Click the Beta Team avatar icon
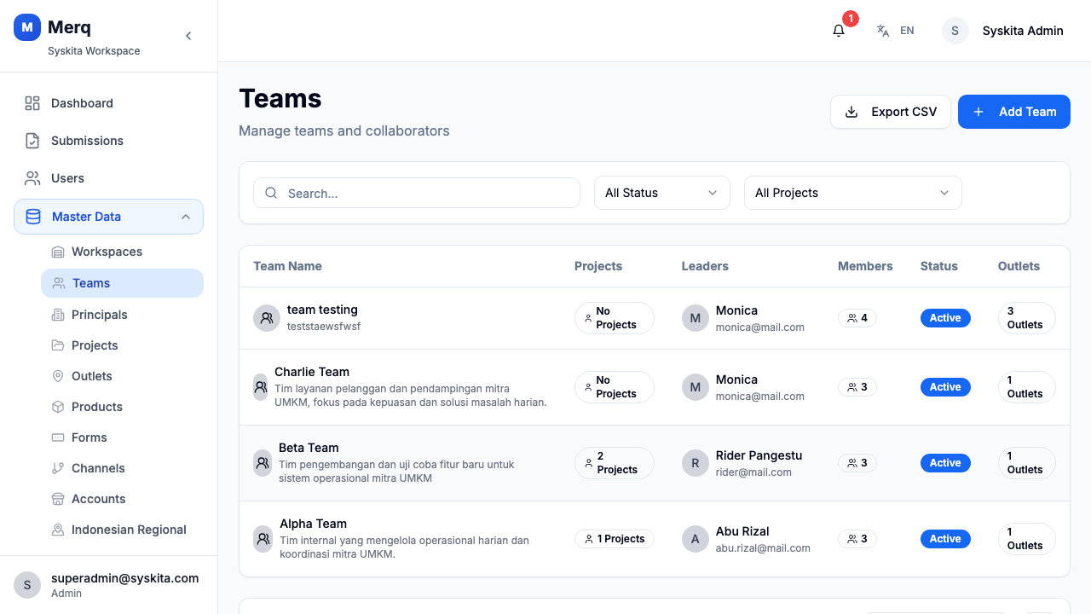Viewport: 1091px width, 614px height. [263, 463]
